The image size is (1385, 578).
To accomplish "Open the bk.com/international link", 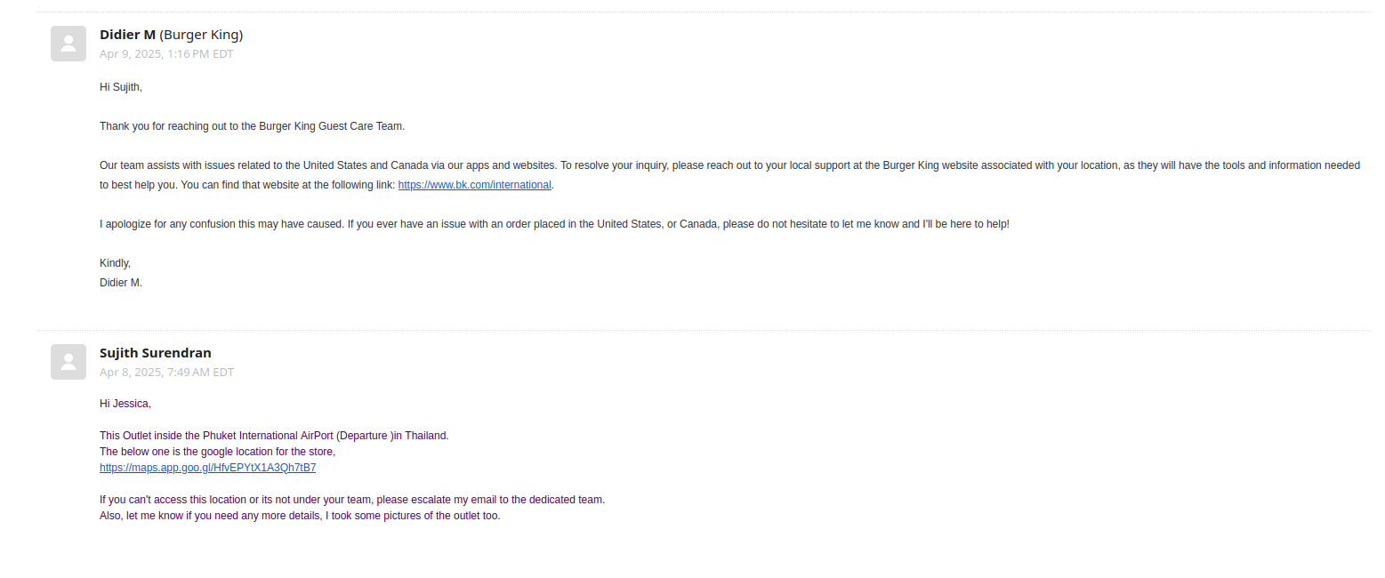I will tap(475, 185).
